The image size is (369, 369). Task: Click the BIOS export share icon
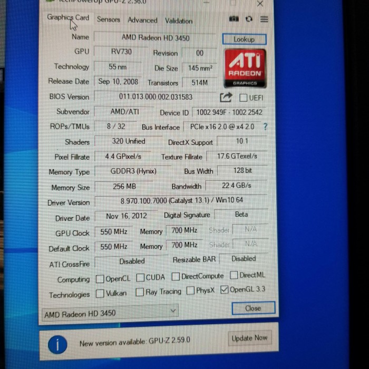(x=226, y=98)
